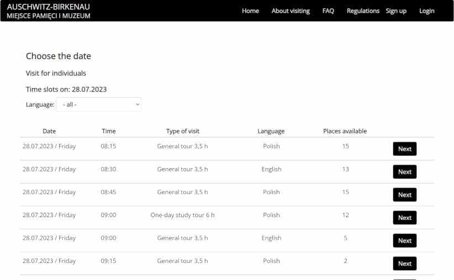Select English language in 08:30 row
The width and height of the screenshot is (454, 280).
[x=271, y=169]
